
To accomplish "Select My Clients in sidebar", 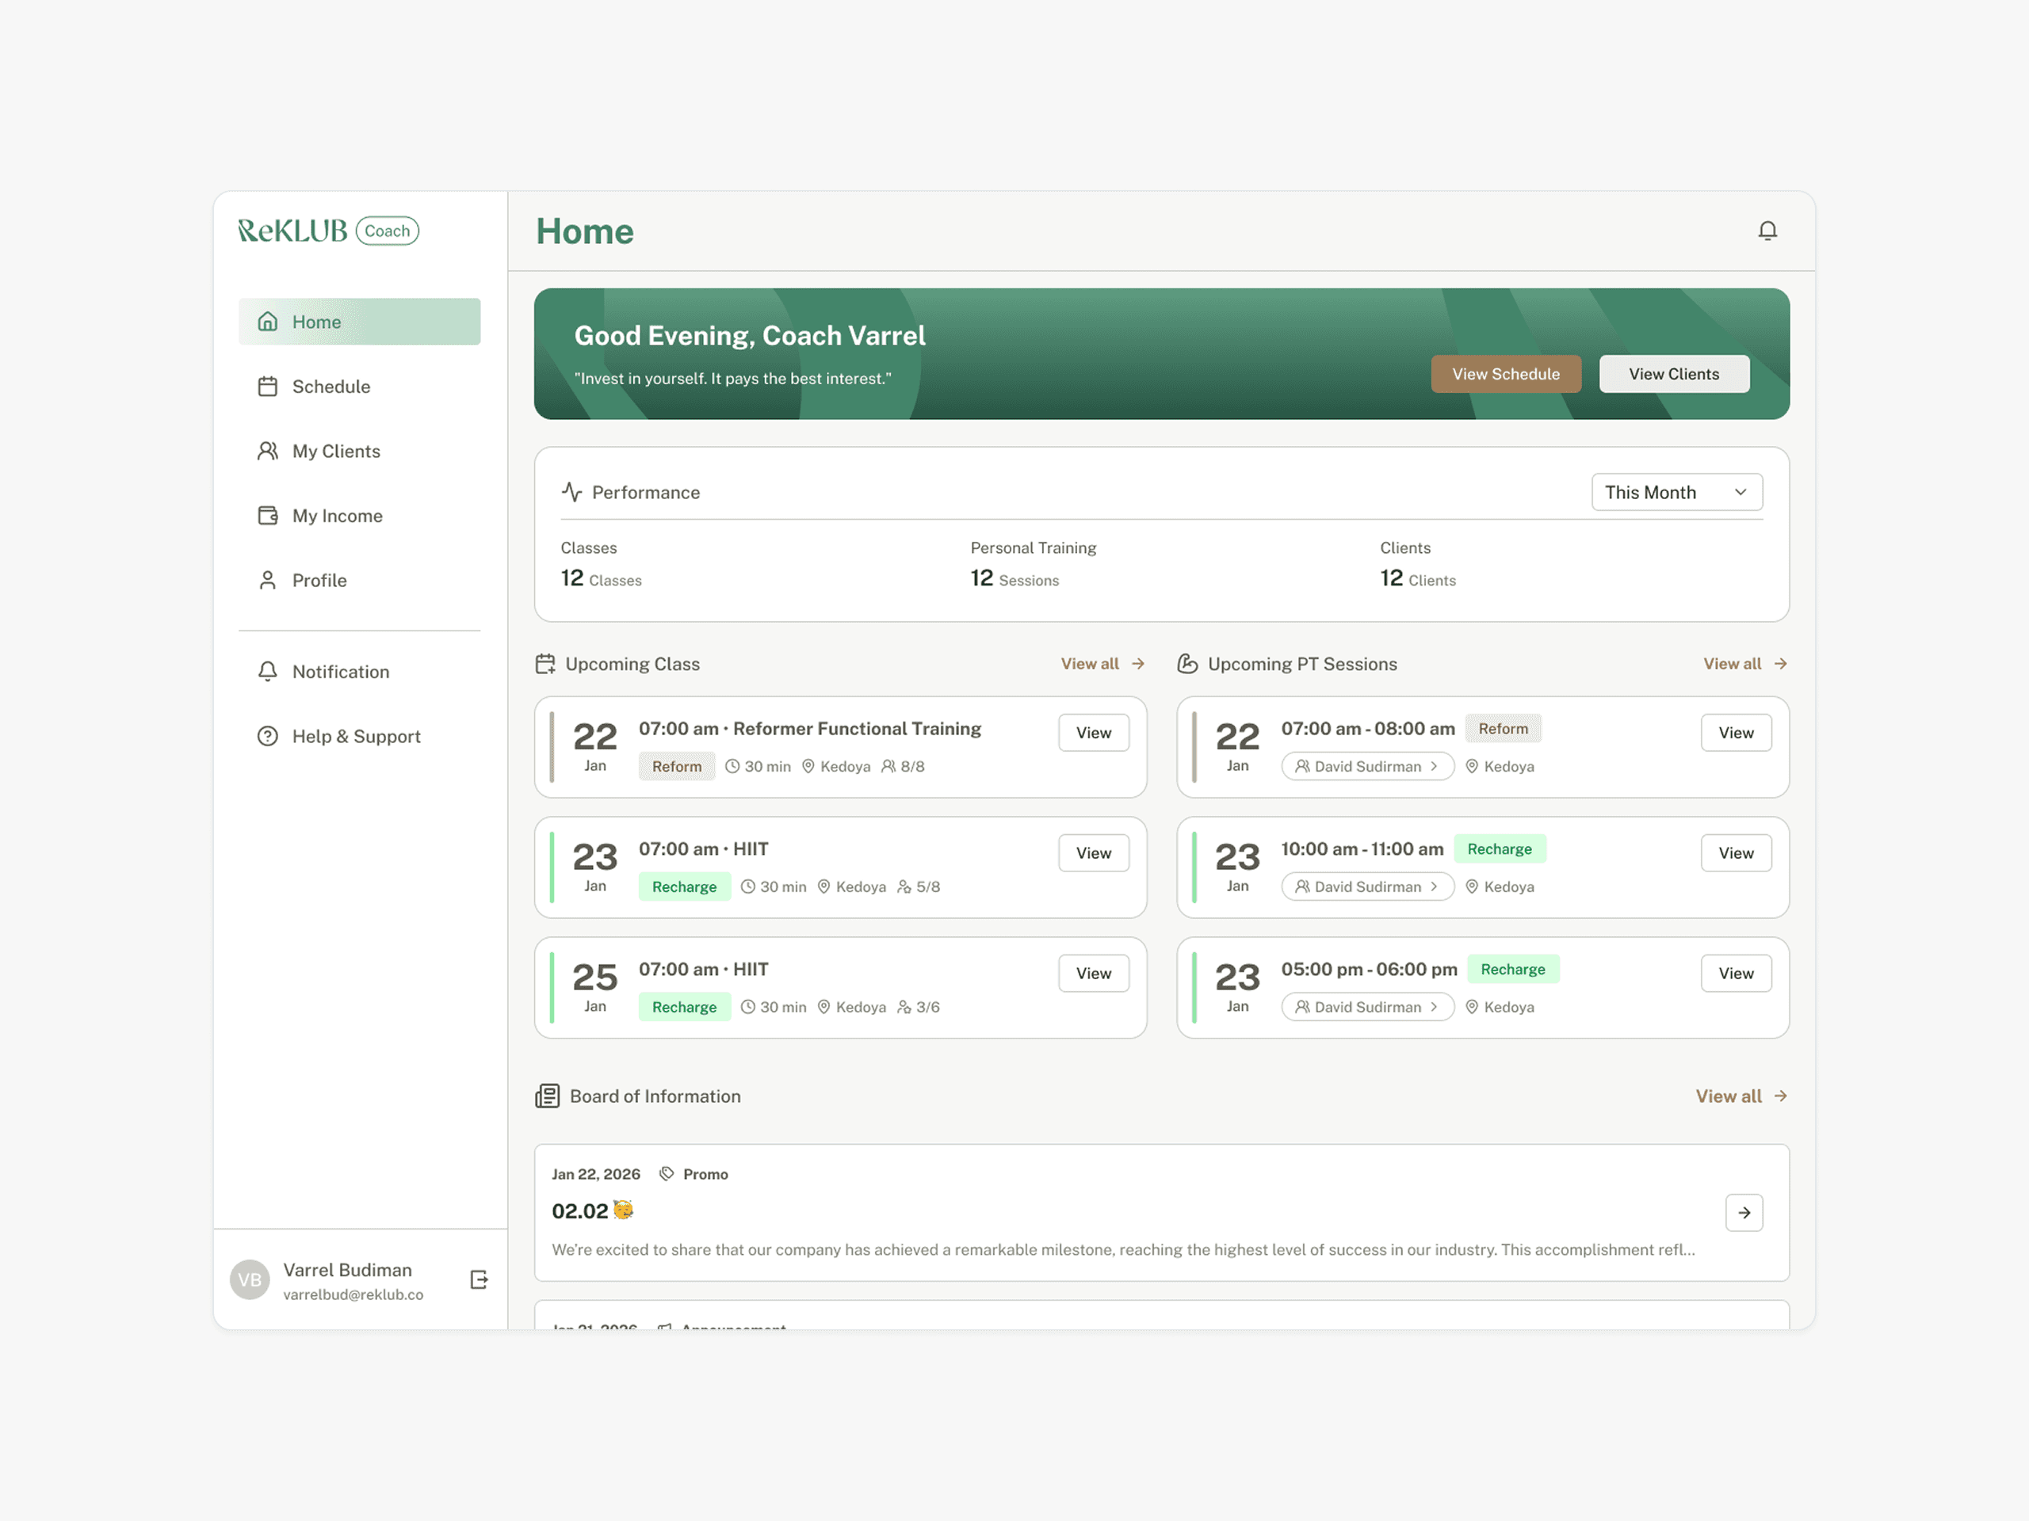I will pos(336,451).
